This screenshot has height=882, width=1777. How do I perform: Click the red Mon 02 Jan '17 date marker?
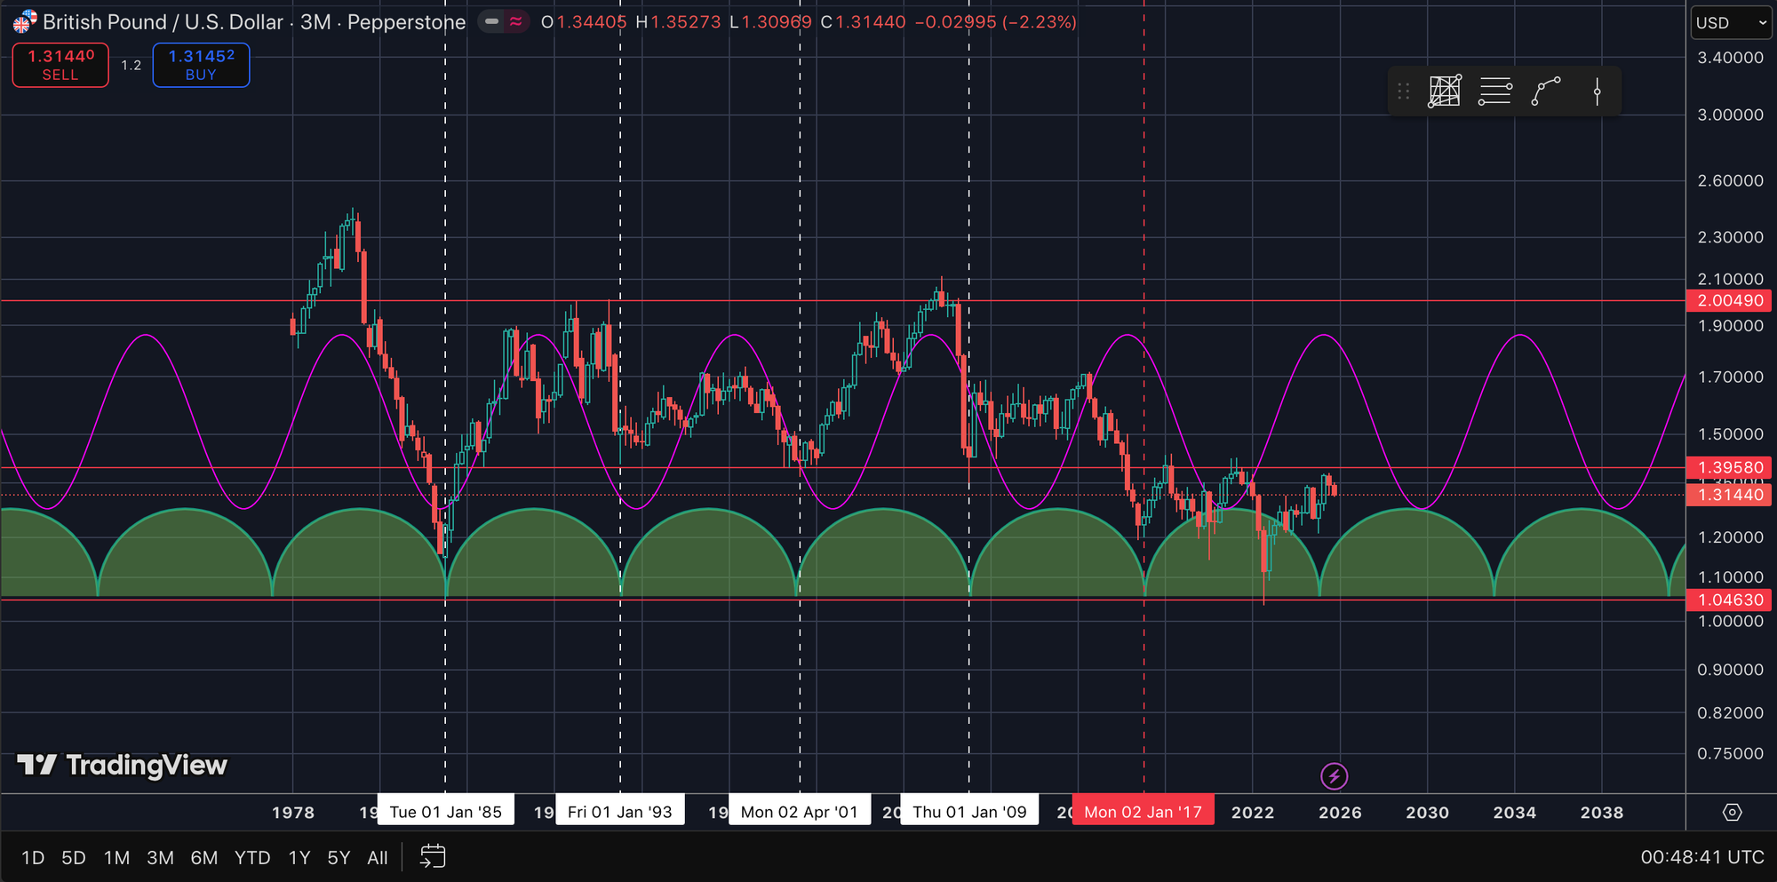pos(1143,812)
